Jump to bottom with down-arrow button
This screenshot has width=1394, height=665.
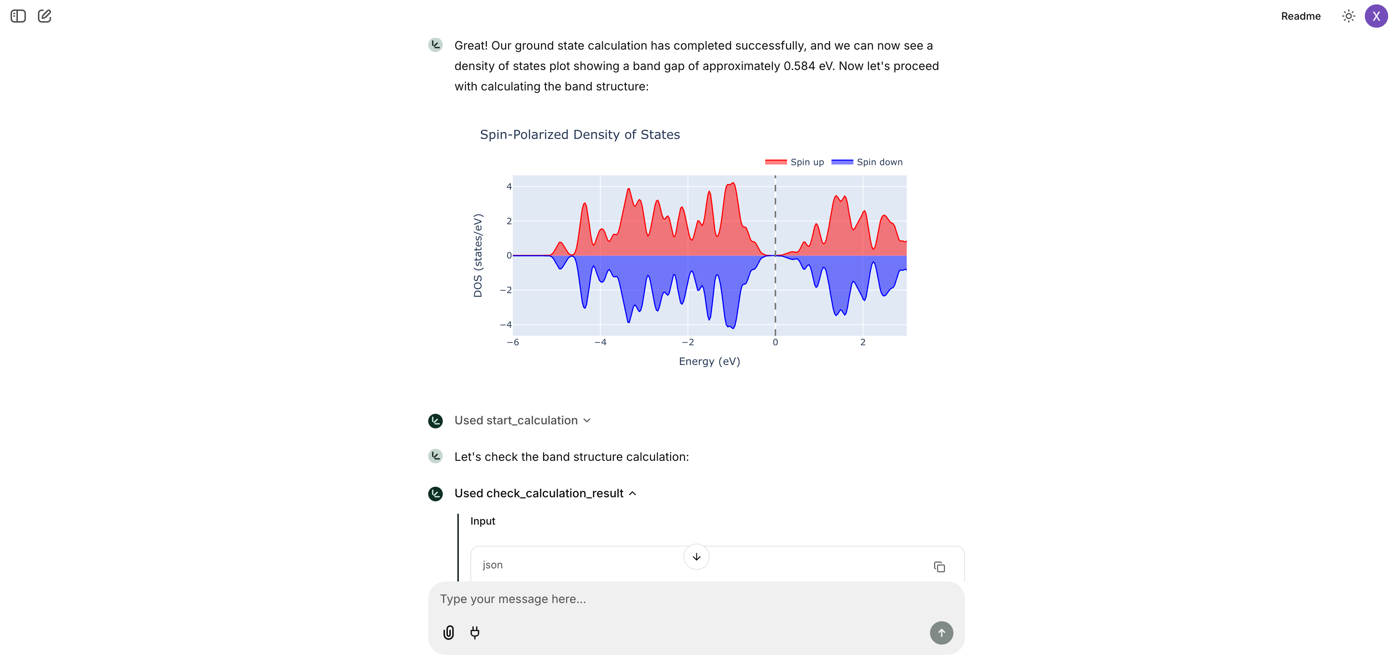(697, 557)
